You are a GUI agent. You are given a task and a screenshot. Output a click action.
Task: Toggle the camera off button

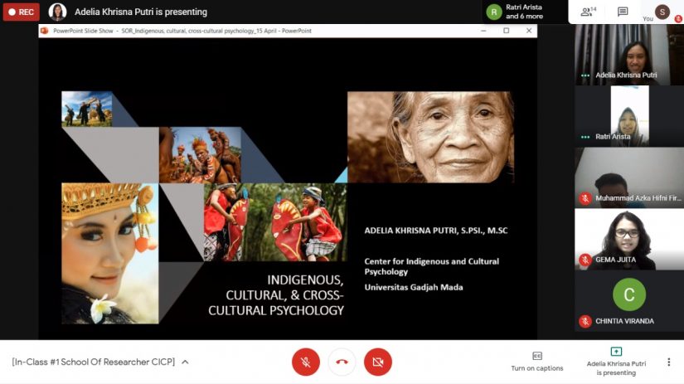pyautogui.click(x=378, y=362)
